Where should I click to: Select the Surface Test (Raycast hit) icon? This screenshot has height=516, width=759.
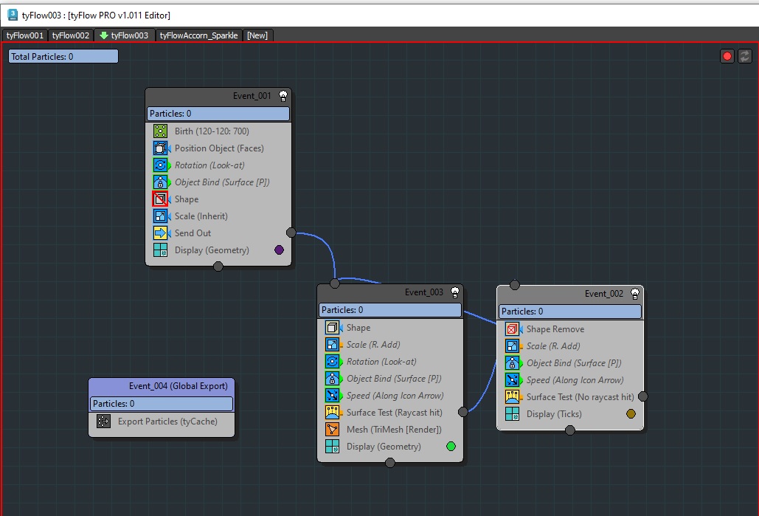click(x=332, y=413)
